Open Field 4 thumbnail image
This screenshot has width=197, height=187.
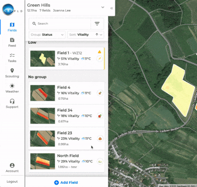click(x=43, y=93)
